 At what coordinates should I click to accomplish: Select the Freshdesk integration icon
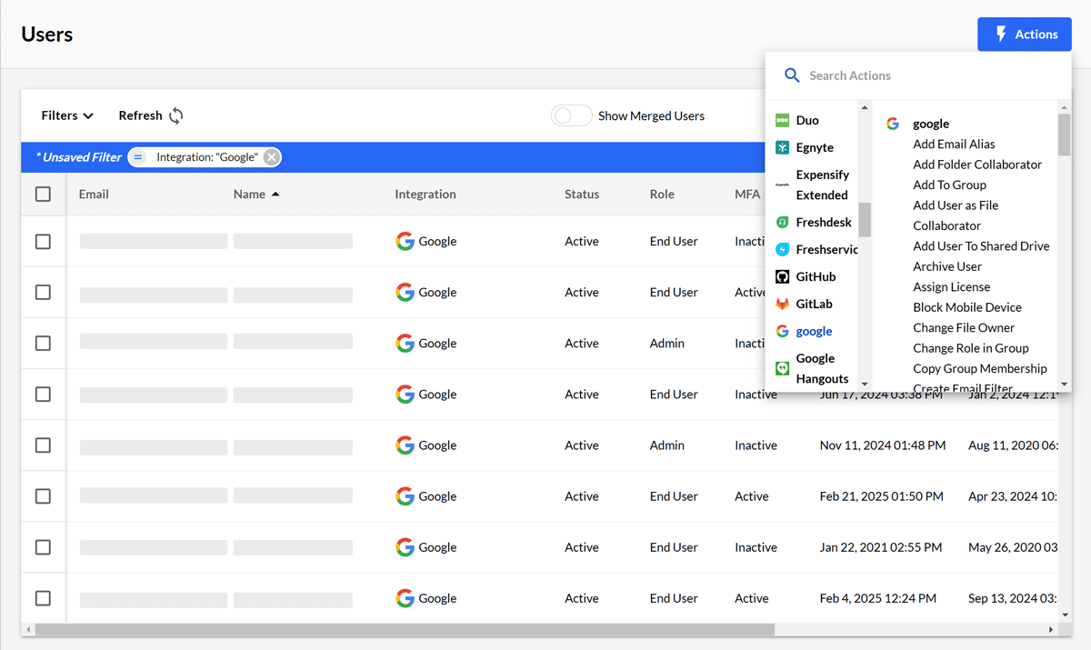[x=782, y=221]
